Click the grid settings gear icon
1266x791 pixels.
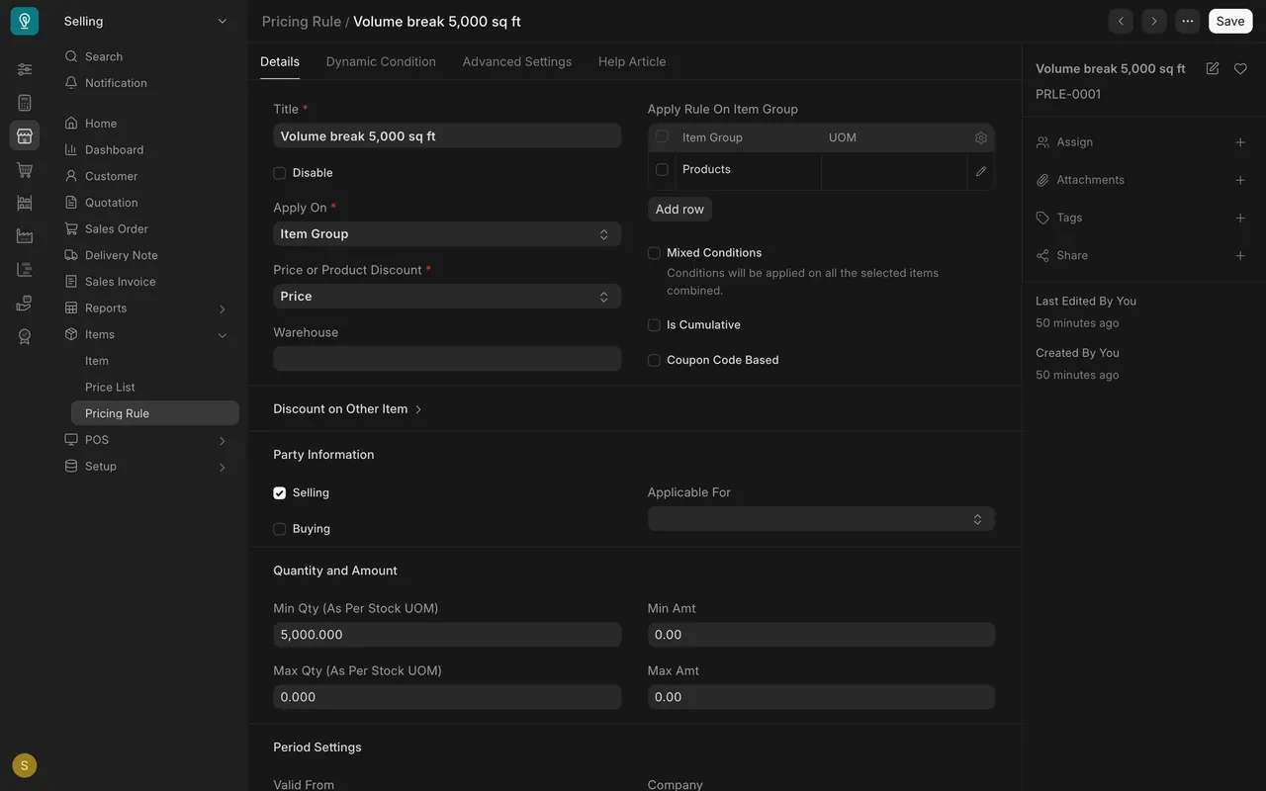981,137
